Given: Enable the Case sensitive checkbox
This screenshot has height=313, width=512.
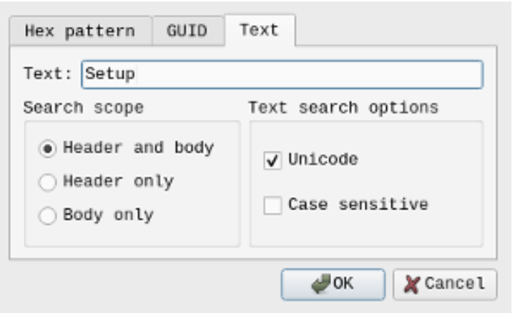Looking at the screenshot, I should point(272,206).
